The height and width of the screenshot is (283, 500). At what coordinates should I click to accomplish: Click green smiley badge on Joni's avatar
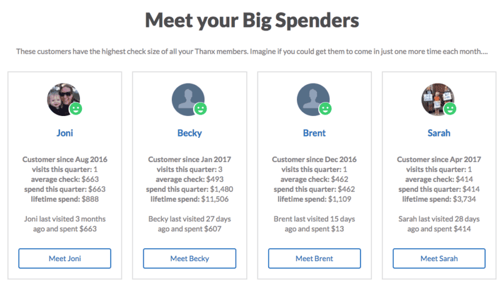click(76, 109)
